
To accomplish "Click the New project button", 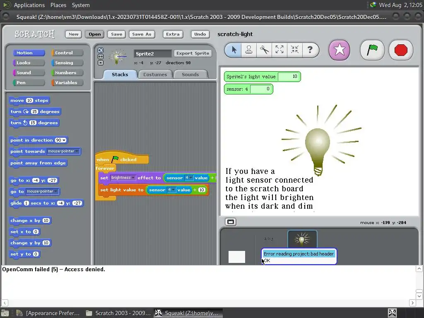I will point(73,34).
